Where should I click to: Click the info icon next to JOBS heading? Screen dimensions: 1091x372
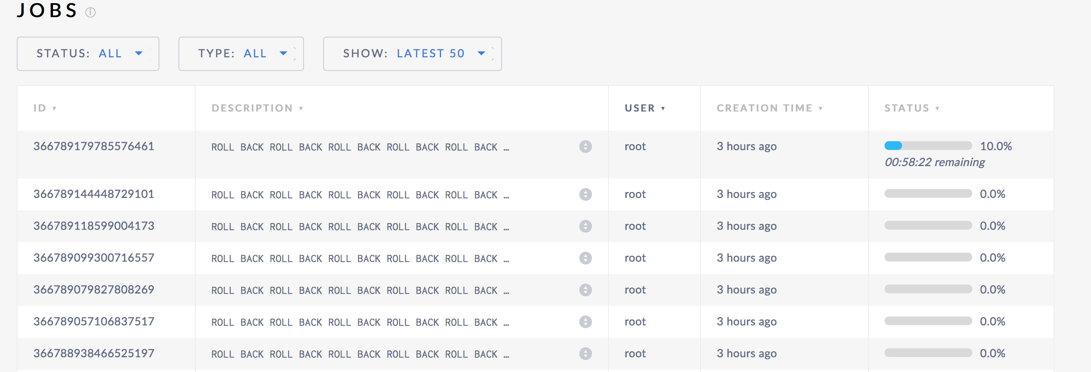90,12
